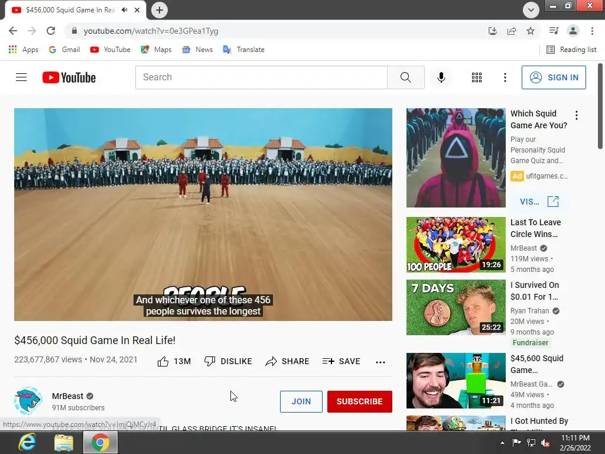
Task: View site information lock icon
Action: tap(74, 31)
